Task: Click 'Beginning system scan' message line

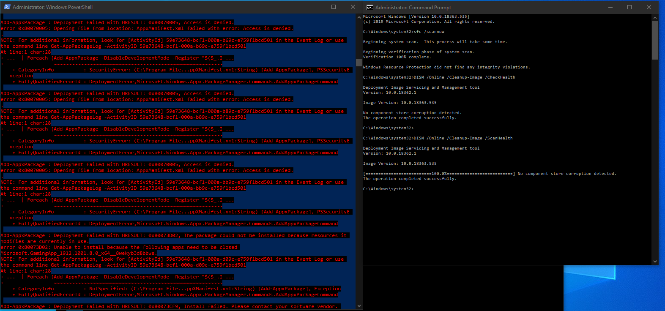Action: (435, 42)
